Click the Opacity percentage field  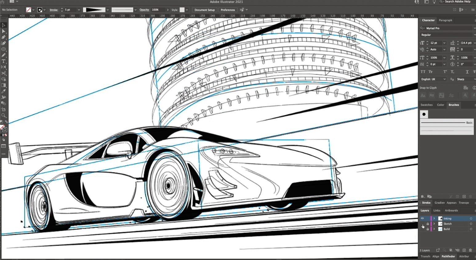(x=158, y=10)
